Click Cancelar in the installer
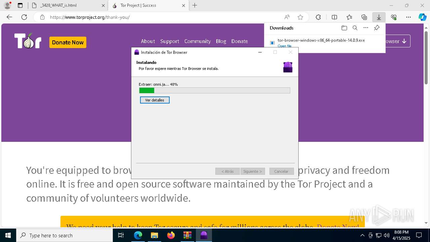The image size is (430, 242). point(281,171)
